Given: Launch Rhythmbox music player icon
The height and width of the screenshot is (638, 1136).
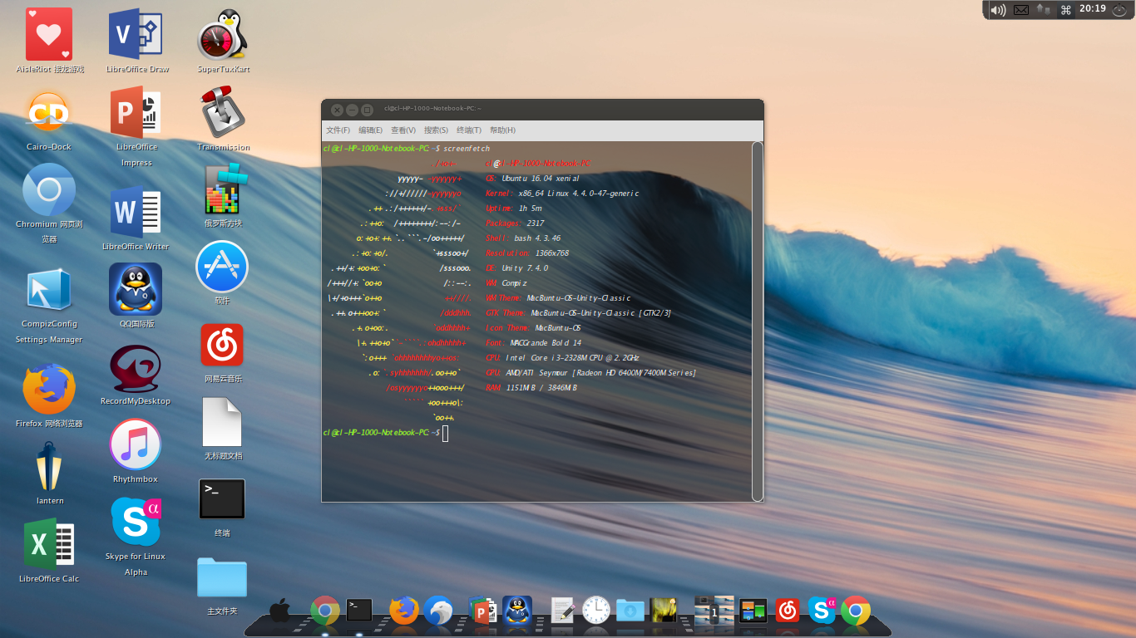Looking at the screenshot, I should (x=136, y=444).
